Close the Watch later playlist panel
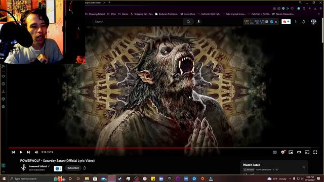Image resolution: width=324 pixels, height=182 pixels. pyautogui.click(x=303, y=167)
